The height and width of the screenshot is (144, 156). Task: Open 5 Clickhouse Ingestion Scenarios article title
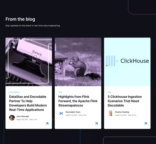[125, 101]
